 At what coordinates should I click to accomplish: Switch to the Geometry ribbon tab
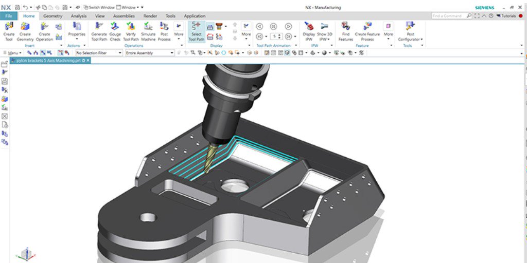click(53, 16)
